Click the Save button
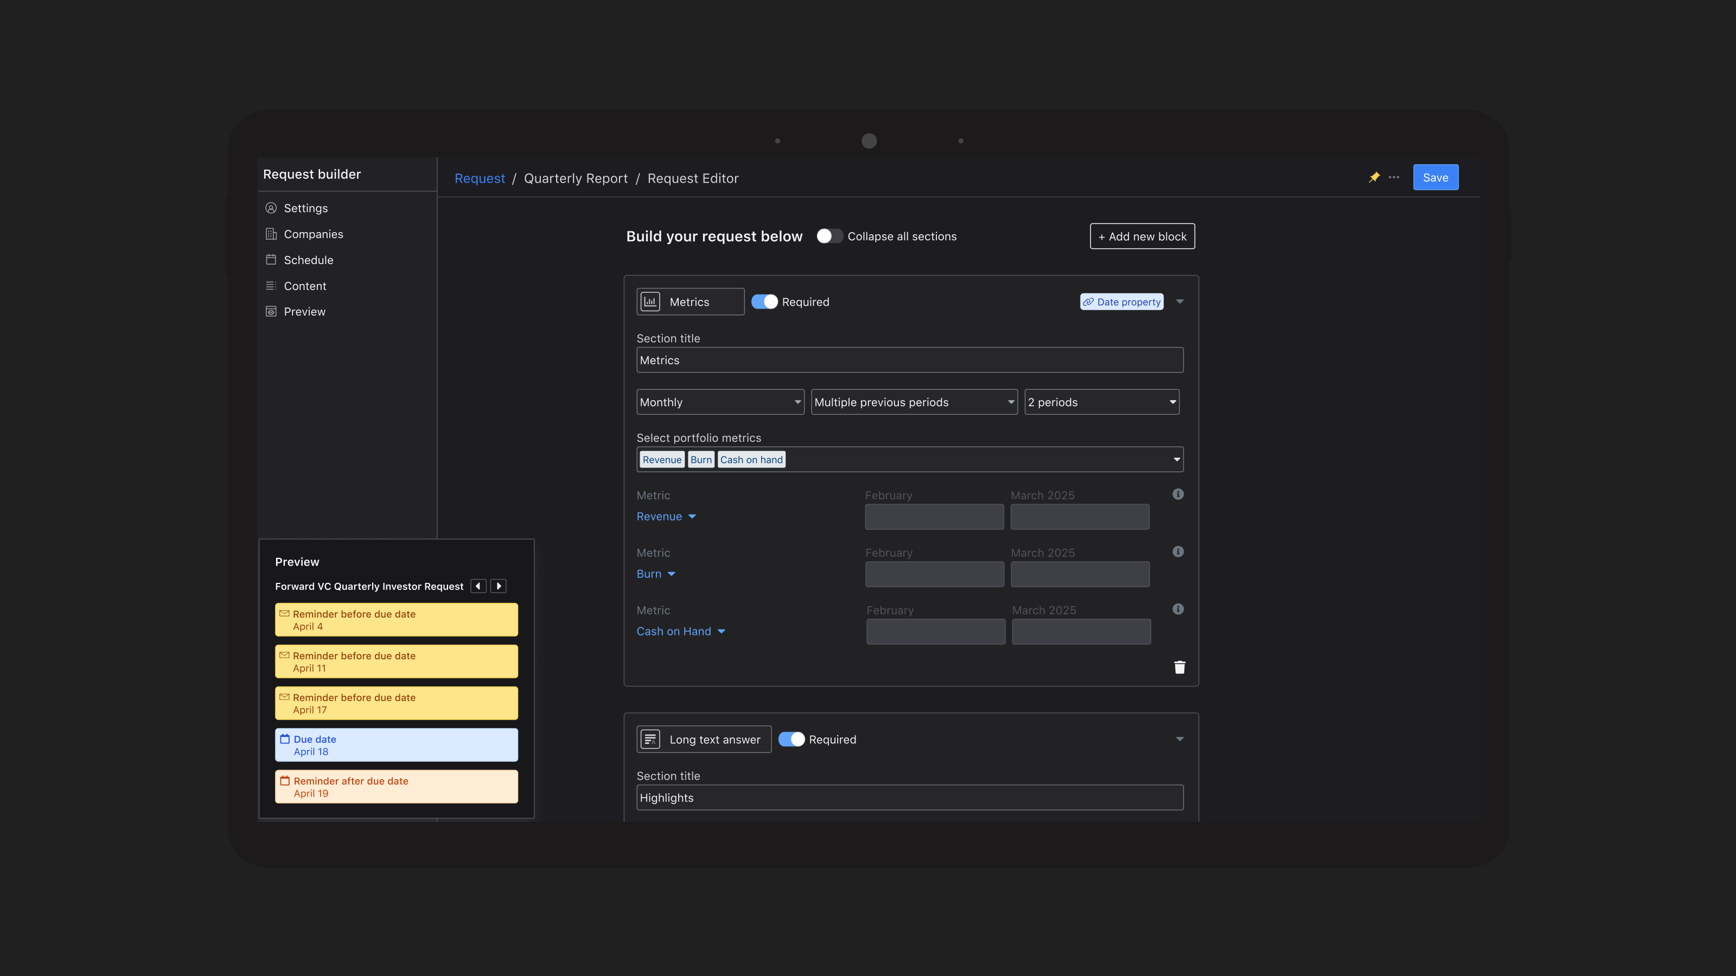 [1435, 178]
